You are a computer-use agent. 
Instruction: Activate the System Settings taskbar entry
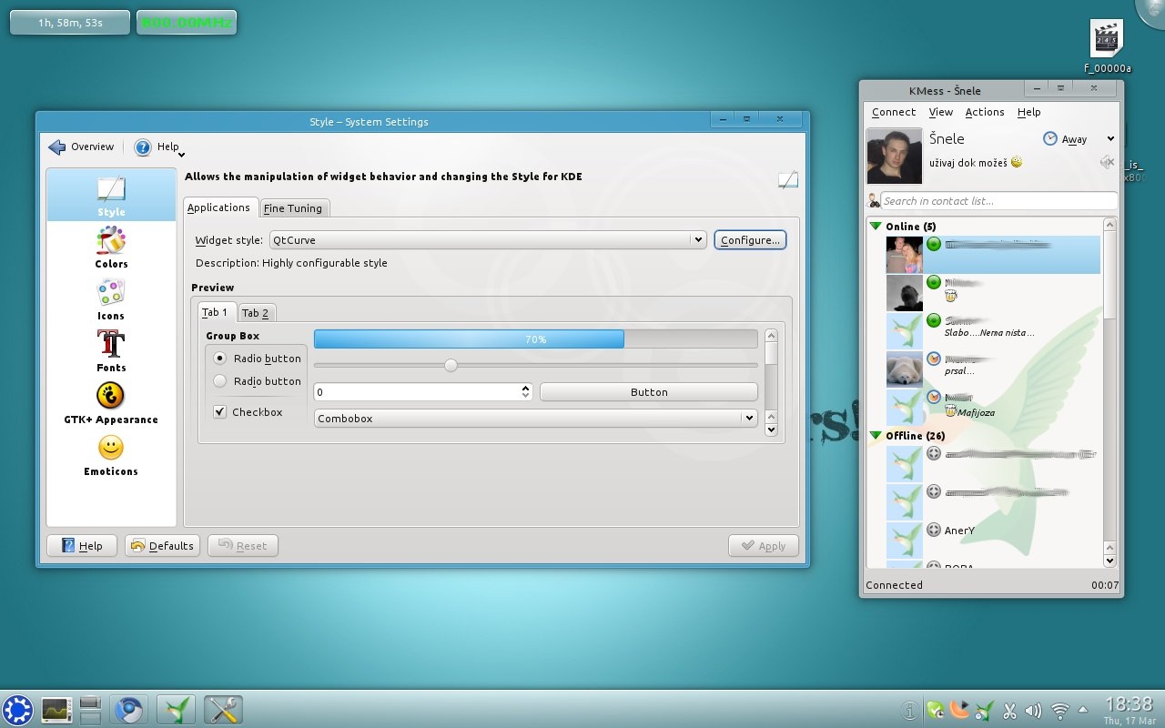(x=223, y=710)
